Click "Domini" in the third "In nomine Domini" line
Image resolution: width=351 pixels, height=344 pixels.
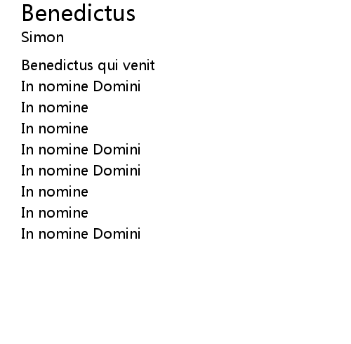click(117, 171)
